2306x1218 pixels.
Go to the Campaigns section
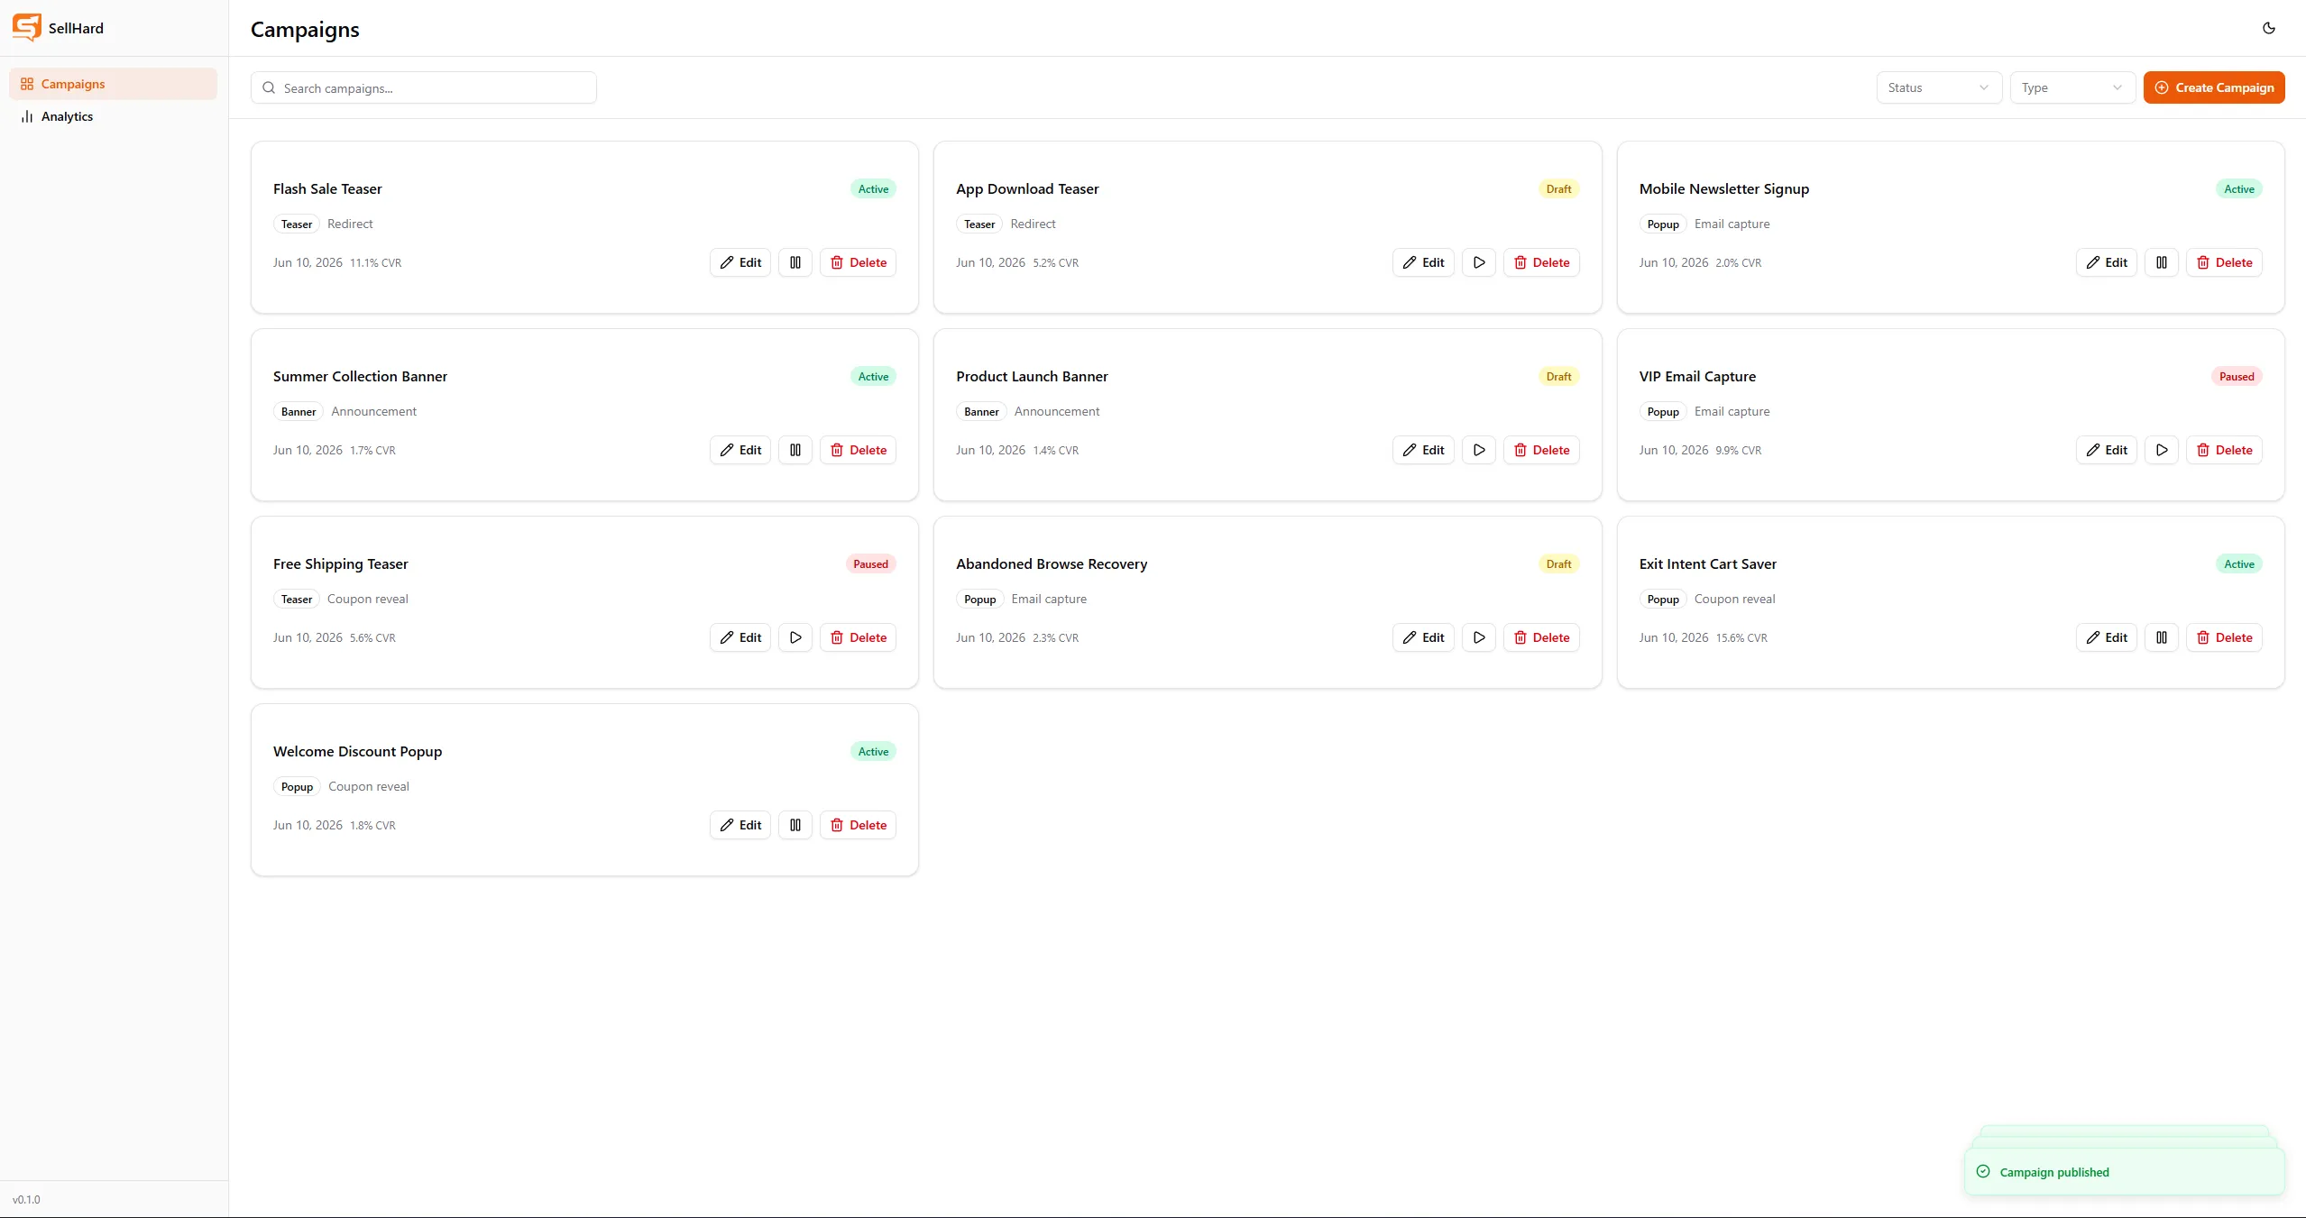pyautogui.click(x=113, y=84)
